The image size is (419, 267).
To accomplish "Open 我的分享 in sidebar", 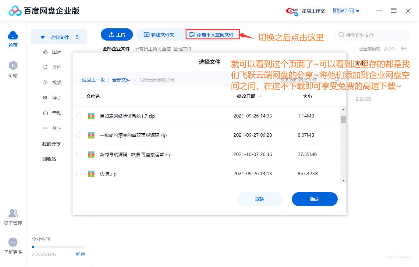I will [x=51, y=144].
